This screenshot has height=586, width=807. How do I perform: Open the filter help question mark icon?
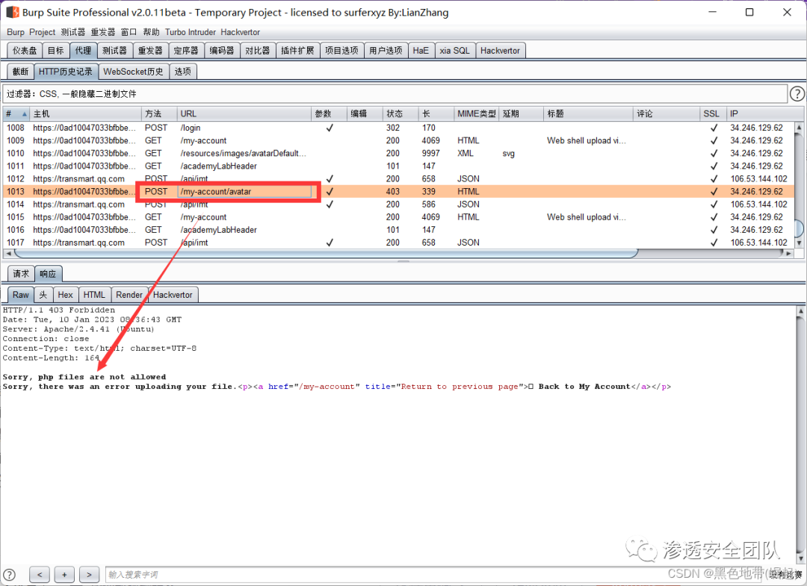[x=797, y=93]
